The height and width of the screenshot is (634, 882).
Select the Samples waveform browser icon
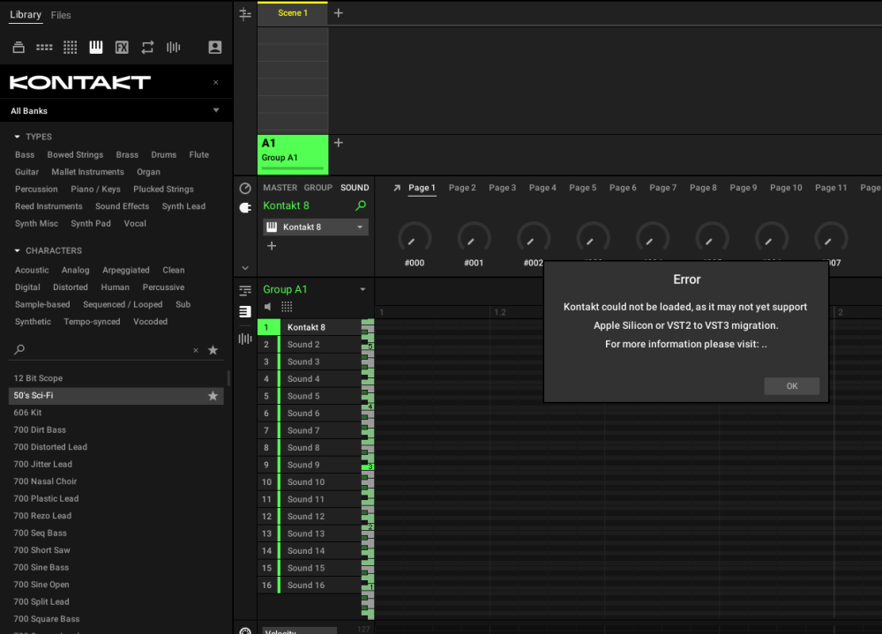[173, 48]
